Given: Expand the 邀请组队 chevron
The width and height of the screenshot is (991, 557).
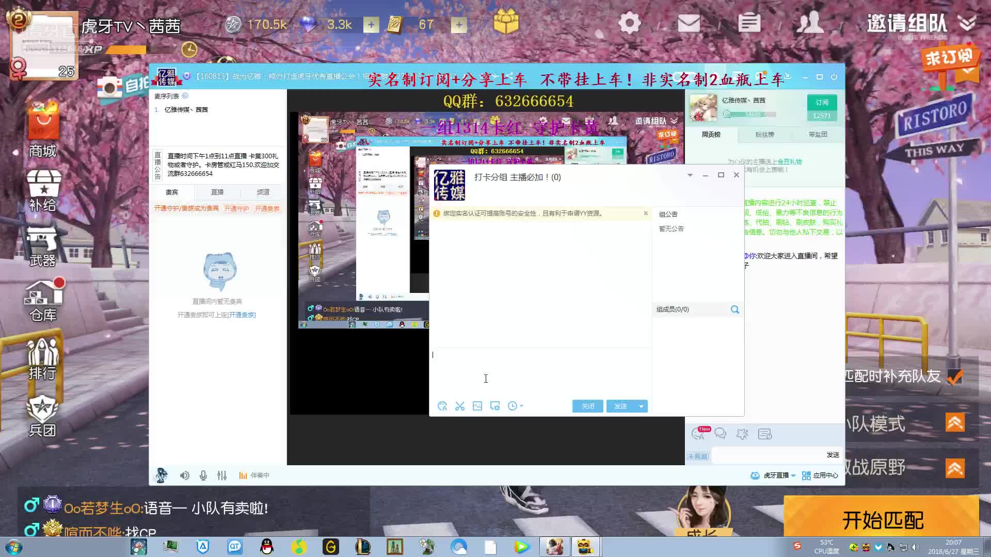Looking at the screenshot, I should (x=967, y=22).
